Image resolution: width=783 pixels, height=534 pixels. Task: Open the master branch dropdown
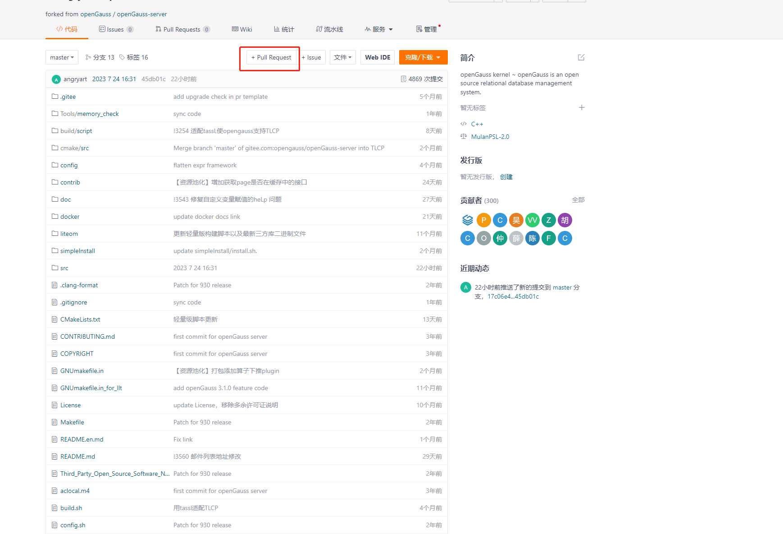point(62,57)
